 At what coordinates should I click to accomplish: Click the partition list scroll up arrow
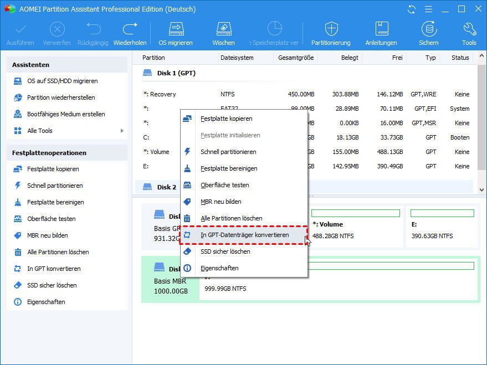click(481, 56)
